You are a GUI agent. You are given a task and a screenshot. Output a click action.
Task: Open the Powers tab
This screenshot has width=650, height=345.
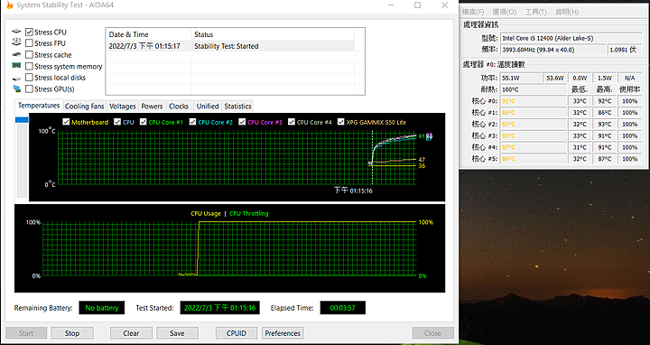tap(152, 107)
